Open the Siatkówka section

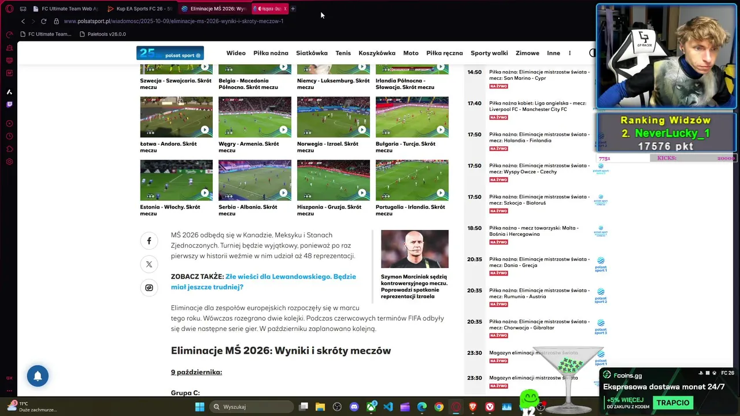(312, 53)
